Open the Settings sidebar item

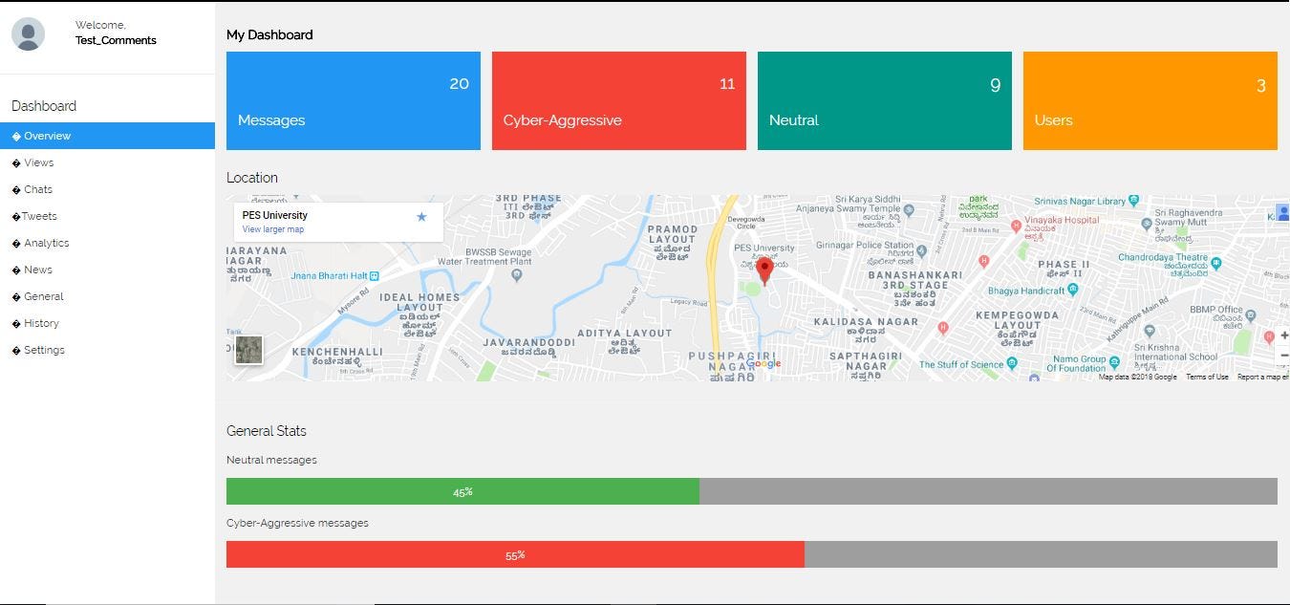[x=107, y=350]
